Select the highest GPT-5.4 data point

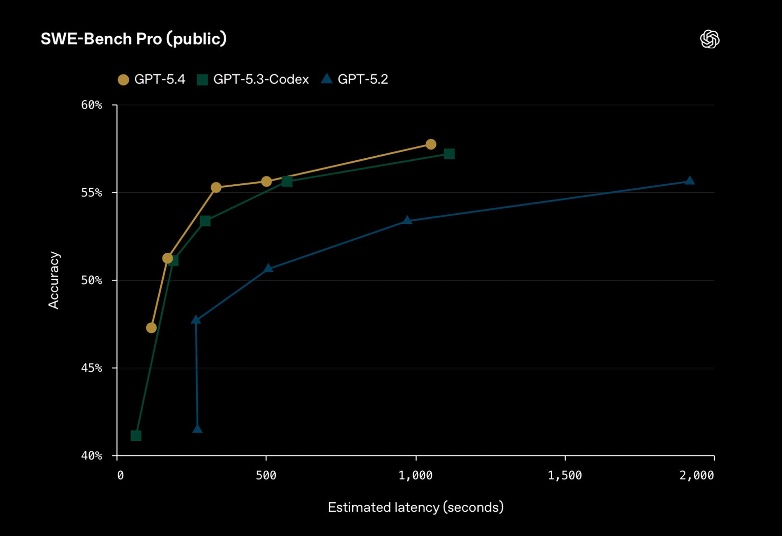(x=431, y=144)
